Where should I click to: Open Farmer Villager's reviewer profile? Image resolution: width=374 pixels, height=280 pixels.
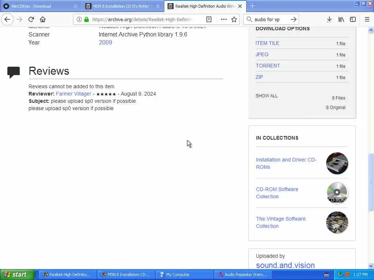(73, 94)
